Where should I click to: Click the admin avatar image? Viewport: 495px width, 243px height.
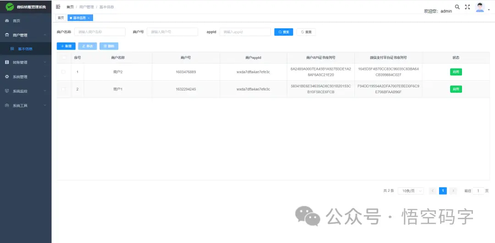[480, 7]
